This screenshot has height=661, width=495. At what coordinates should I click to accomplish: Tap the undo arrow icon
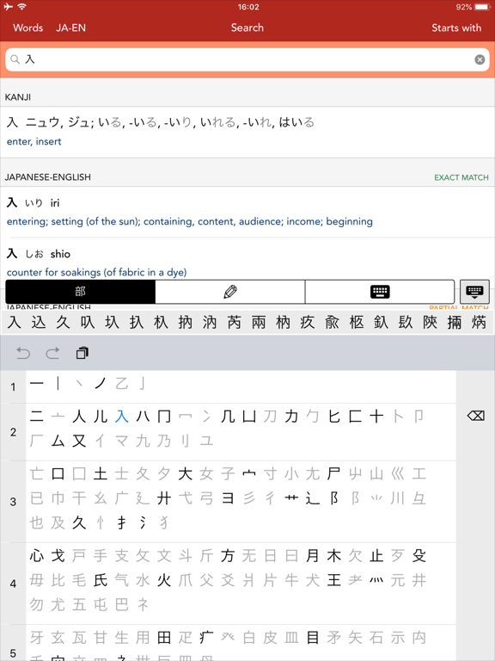[x=23, y=353]
